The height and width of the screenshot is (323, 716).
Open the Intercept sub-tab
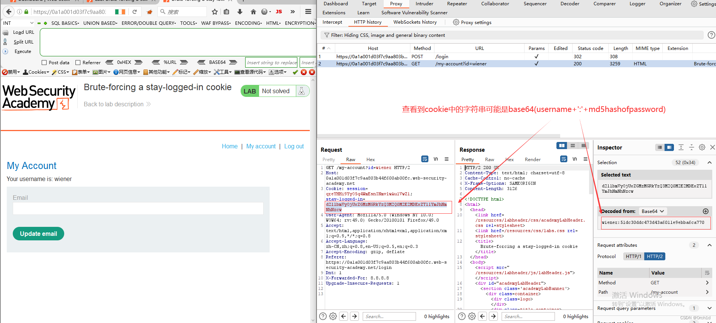click(332, 22)
